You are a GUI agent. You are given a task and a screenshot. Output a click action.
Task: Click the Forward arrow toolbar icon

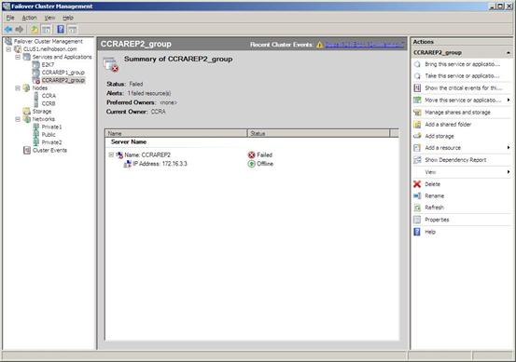coord(20,30)
